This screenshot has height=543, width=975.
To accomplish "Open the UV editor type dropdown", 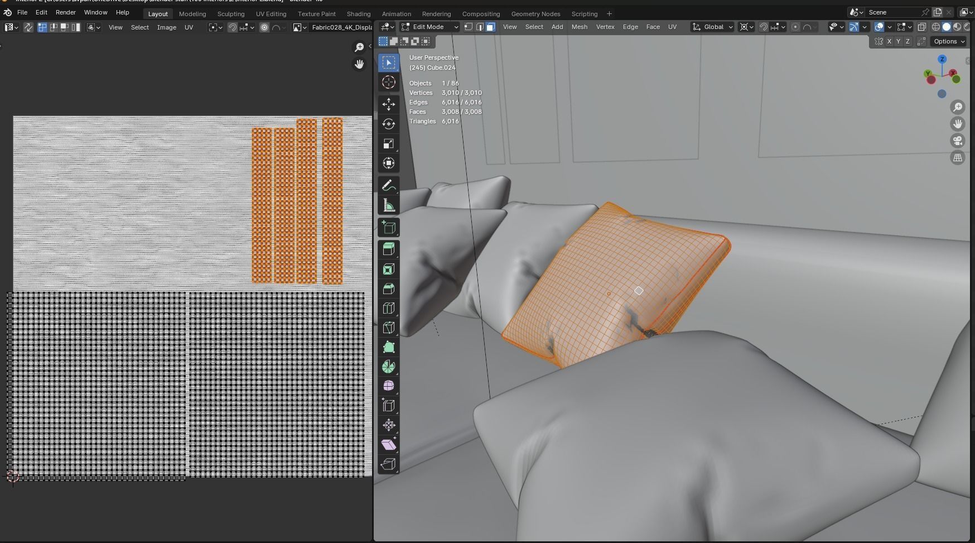I will pos(12,27).
